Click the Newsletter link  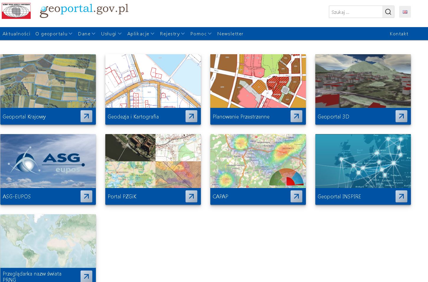coord(230,34)
